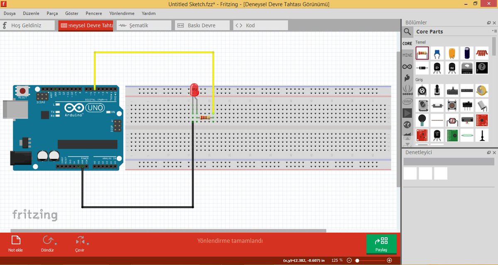Viewport: 498px width, 265px height.
Task: Close the Bölümler panel
Action: click(494, 22)
